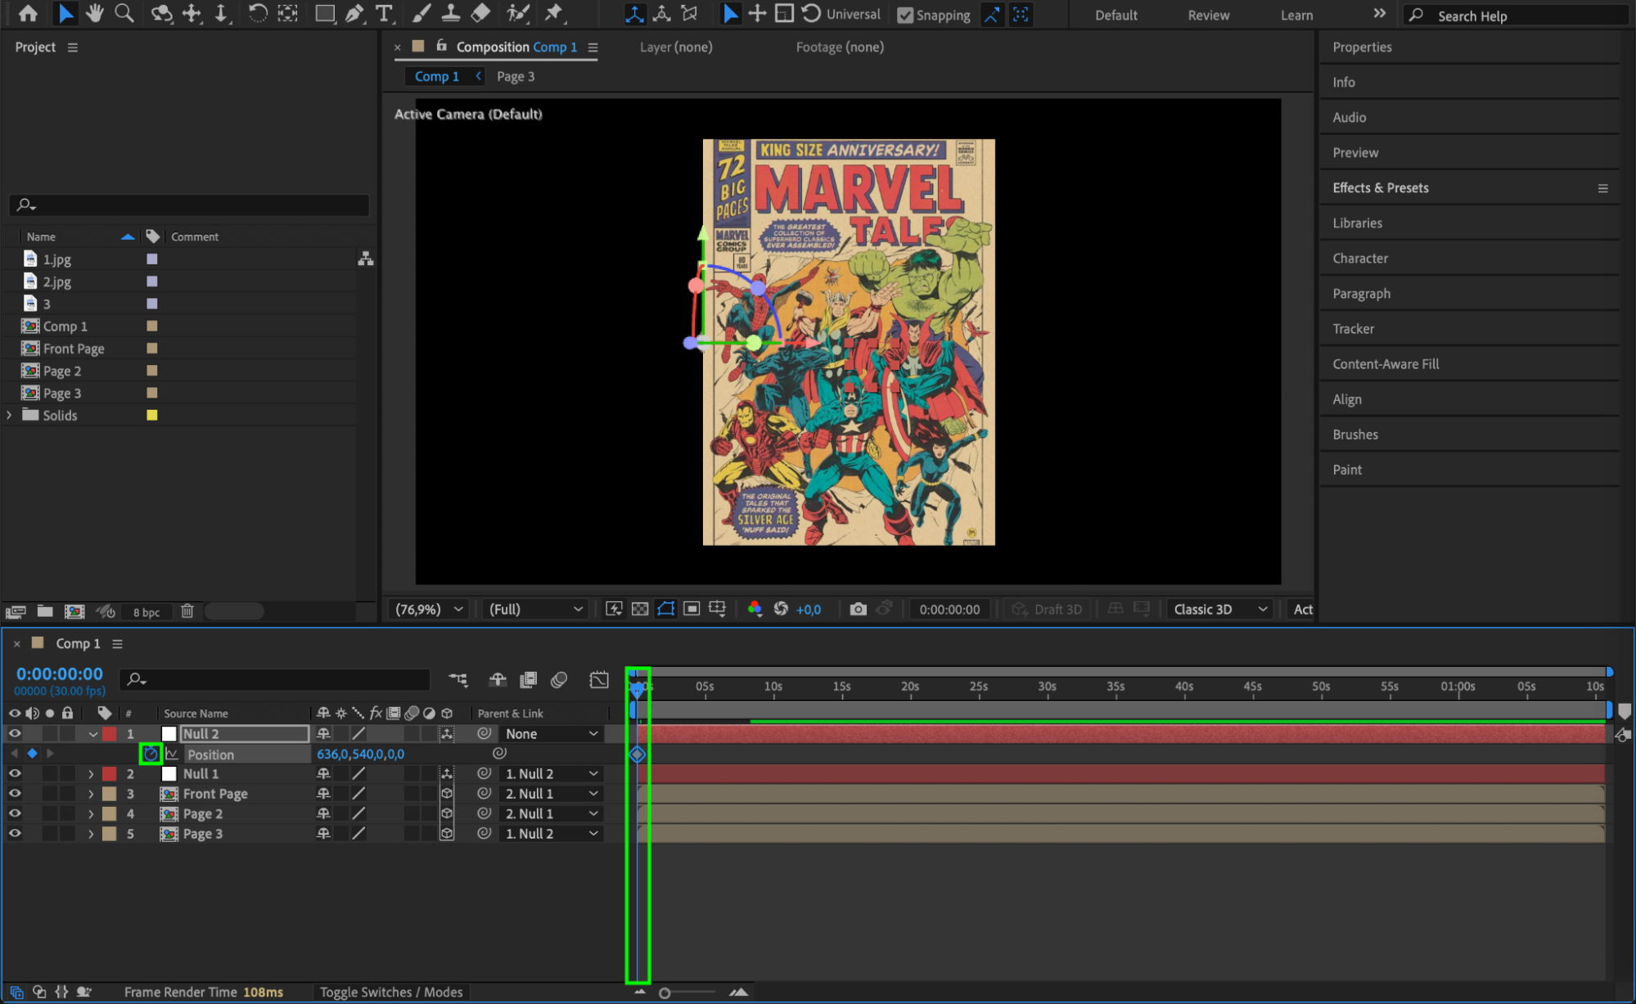Select the Type tool
1636x1004 pixels.
coord(383,13)
